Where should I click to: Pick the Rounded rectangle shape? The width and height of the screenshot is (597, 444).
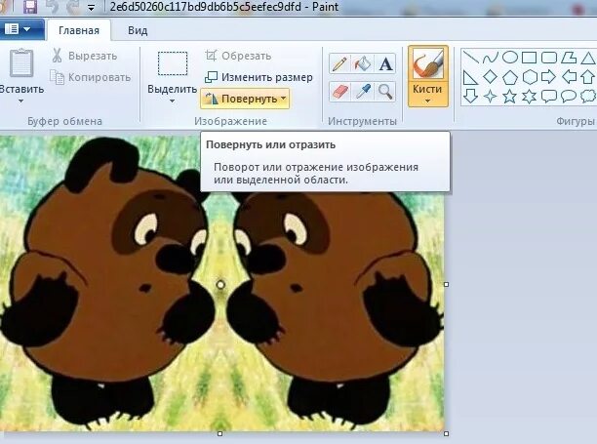549,58
